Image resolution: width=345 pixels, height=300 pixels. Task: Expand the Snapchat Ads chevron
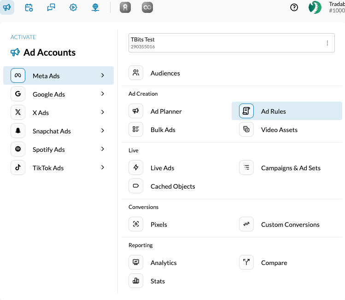[103, 131]
